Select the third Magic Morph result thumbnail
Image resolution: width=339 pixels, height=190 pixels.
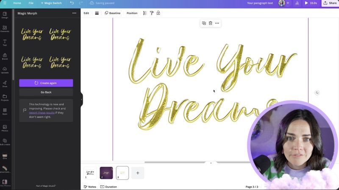(32, 62)
